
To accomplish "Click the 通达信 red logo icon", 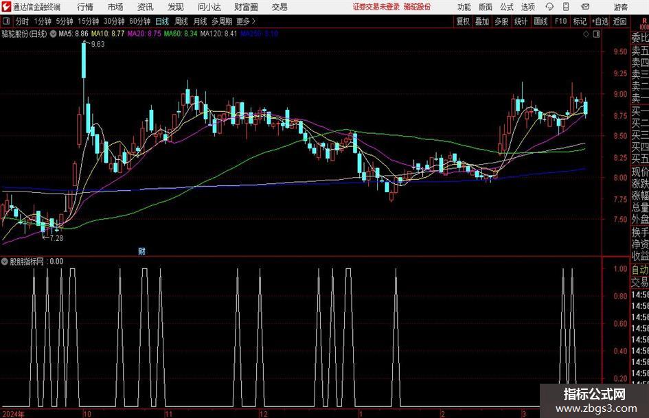I will [7, 7].
